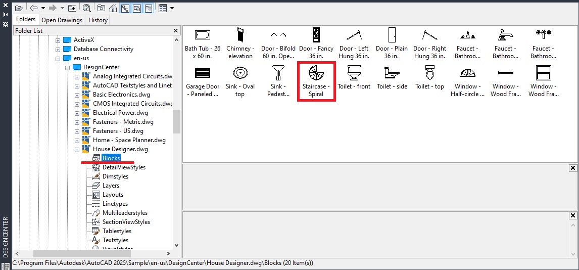Open the DesignCenter palette properties gear
This screenshot has width=579, height=270.
6,24
